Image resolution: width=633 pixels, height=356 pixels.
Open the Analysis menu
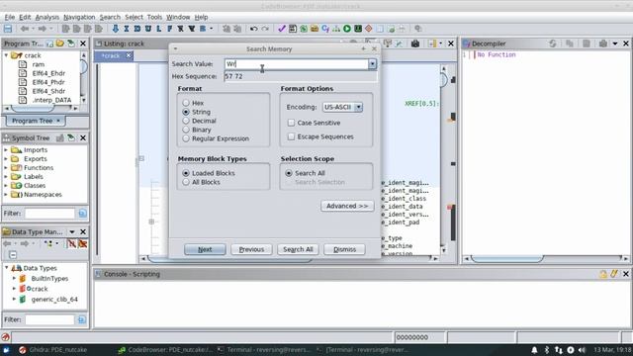pyautogui.click(x=47, y=17)
